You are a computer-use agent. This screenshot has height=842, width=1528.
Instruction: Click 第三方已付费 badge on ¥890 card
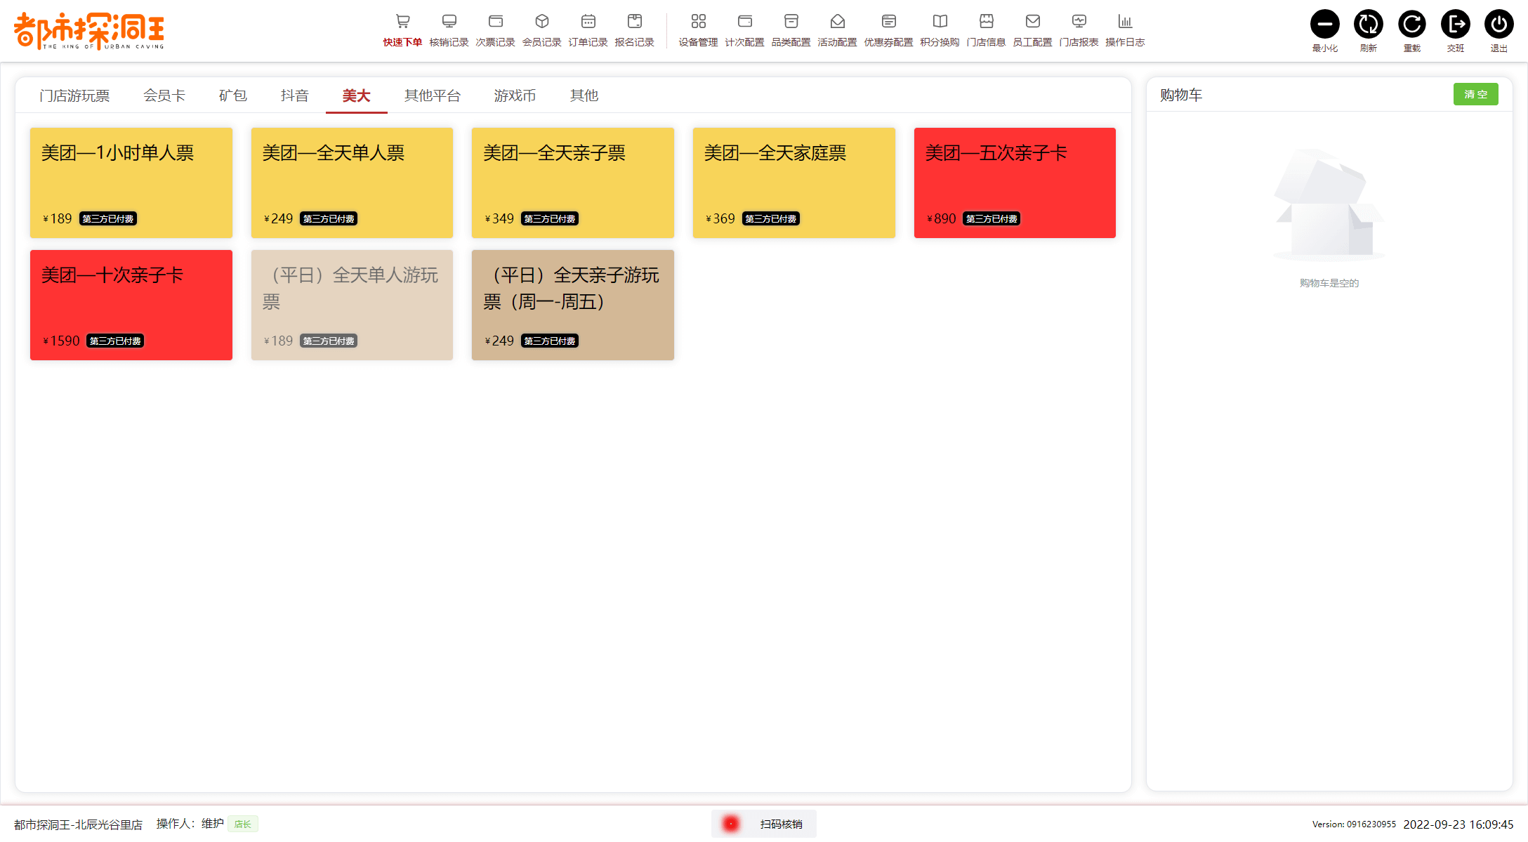992,219
